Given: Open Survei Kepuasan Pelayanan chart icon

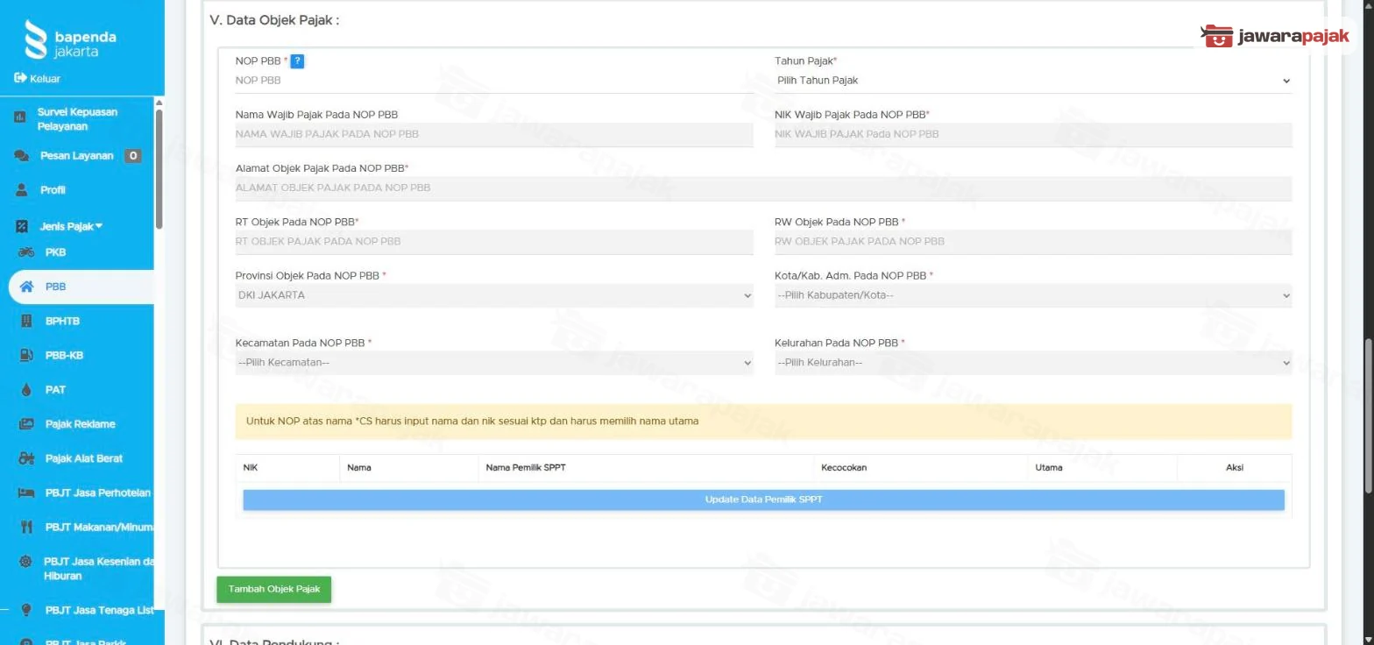Looking at the screenshot, I should click(20, 118).
